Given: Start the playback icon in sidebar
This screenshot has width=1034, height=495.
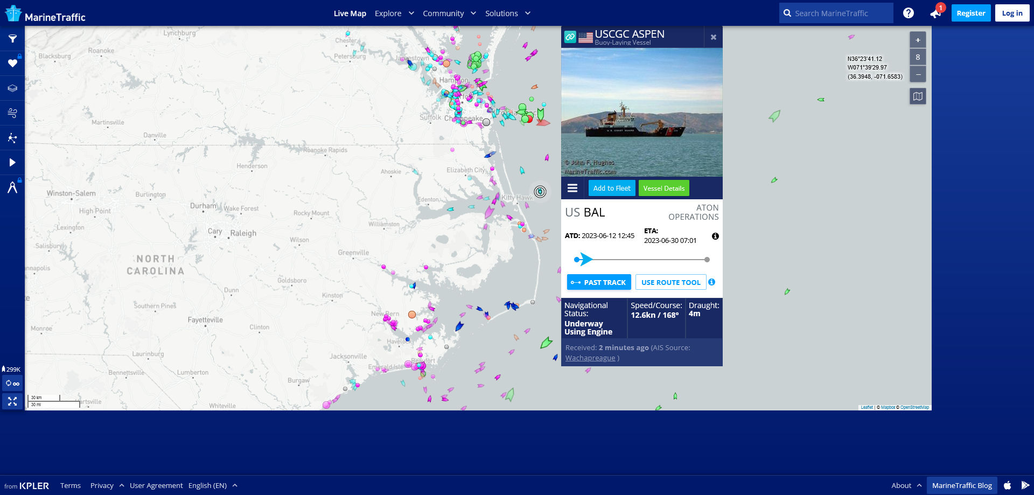Looking at the screenshot, I should 12,163.
